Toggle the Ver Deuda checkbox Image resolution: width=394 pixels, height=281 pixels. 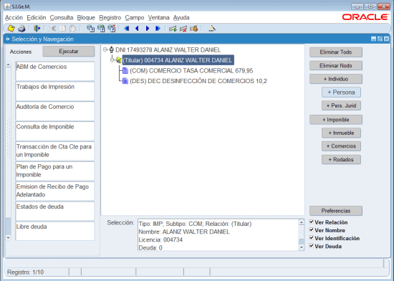tap(312, 246)
